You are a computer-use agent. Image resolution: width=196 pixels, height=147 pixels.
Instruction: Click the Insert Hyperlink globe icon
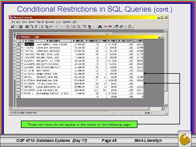[68, 27]
